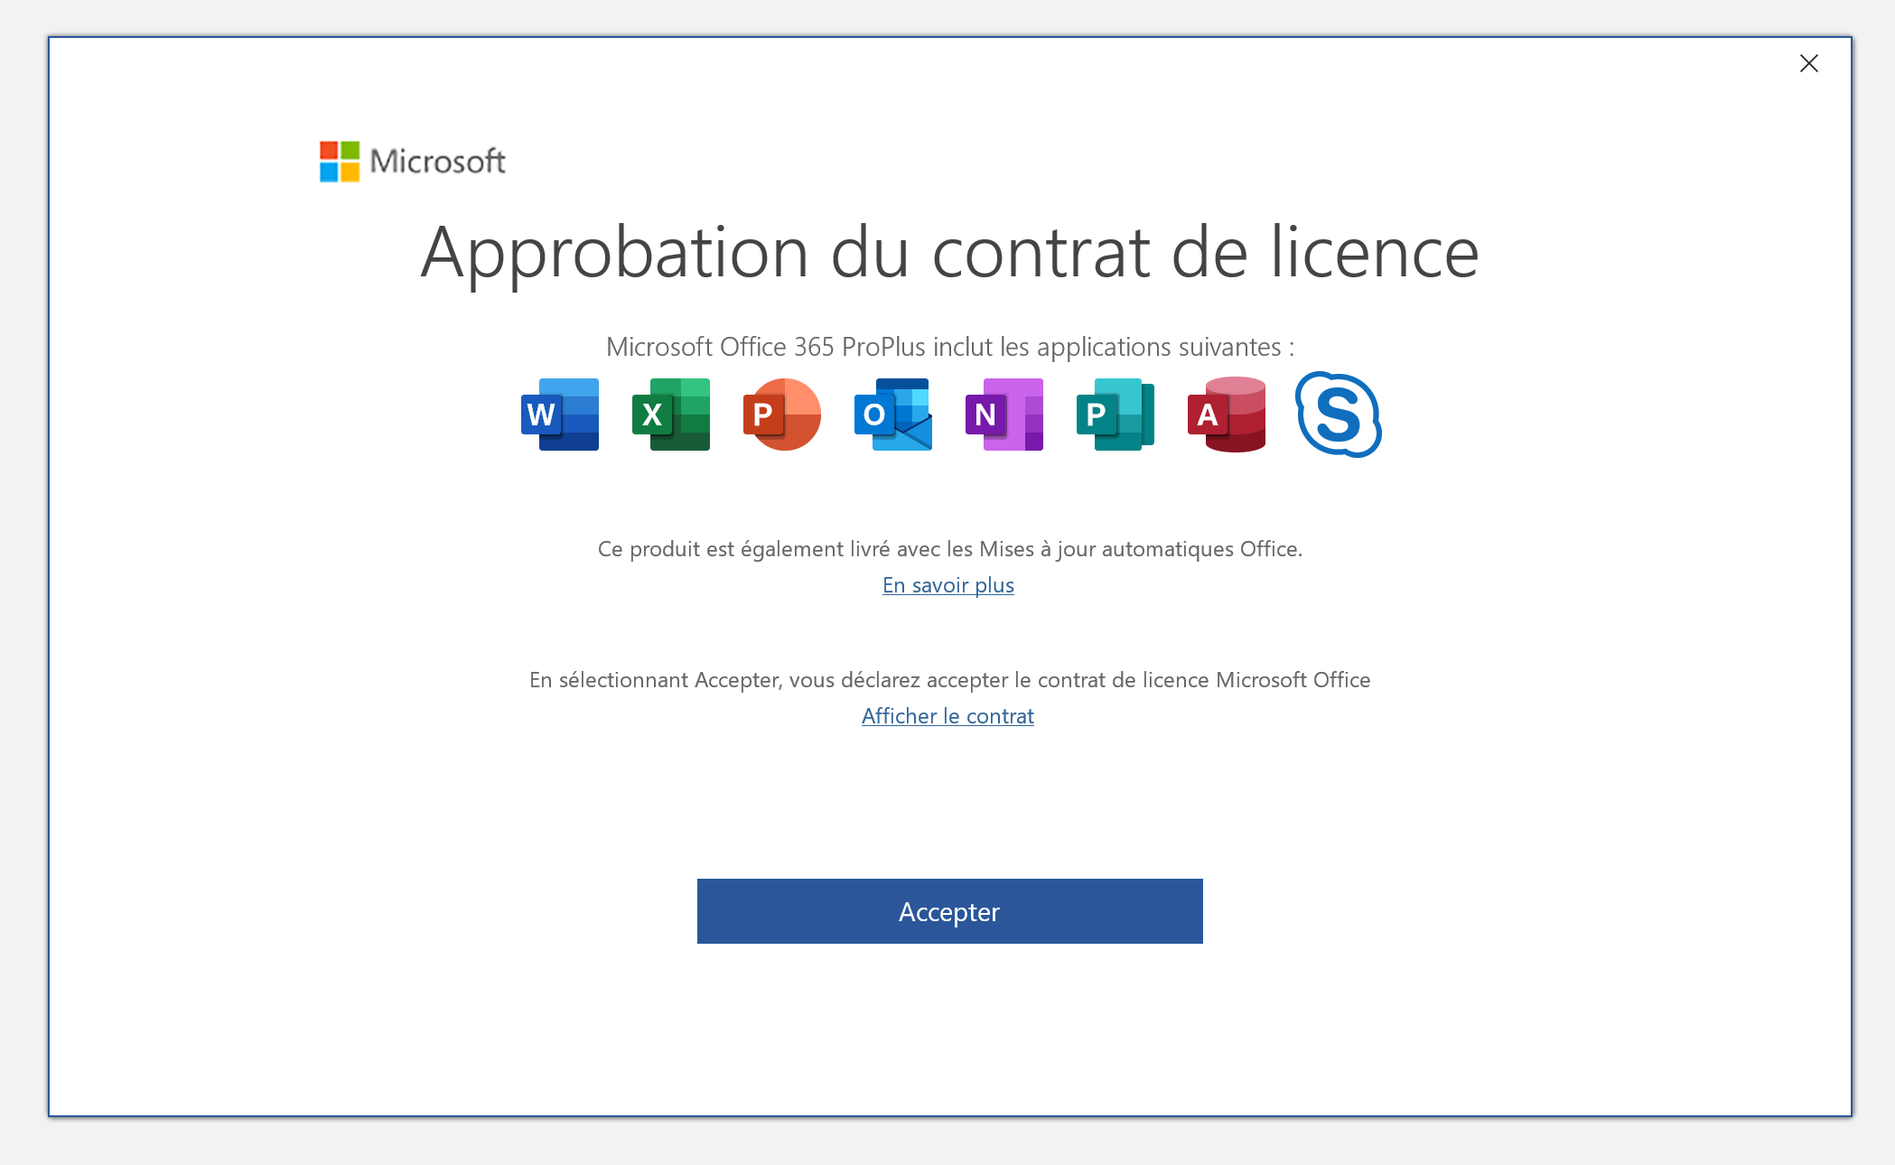The height and width of the screenshot is (1165, 1895).
Task: Open the "En savoir plus" link
Action: click(x=948, y=585)
